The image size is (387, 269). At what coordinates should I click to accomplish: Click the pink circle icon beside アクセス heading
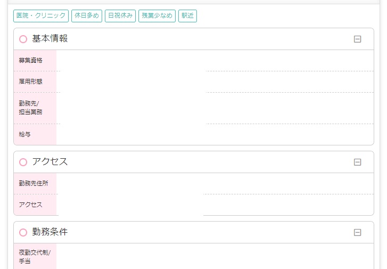click(x=23, y=162)
